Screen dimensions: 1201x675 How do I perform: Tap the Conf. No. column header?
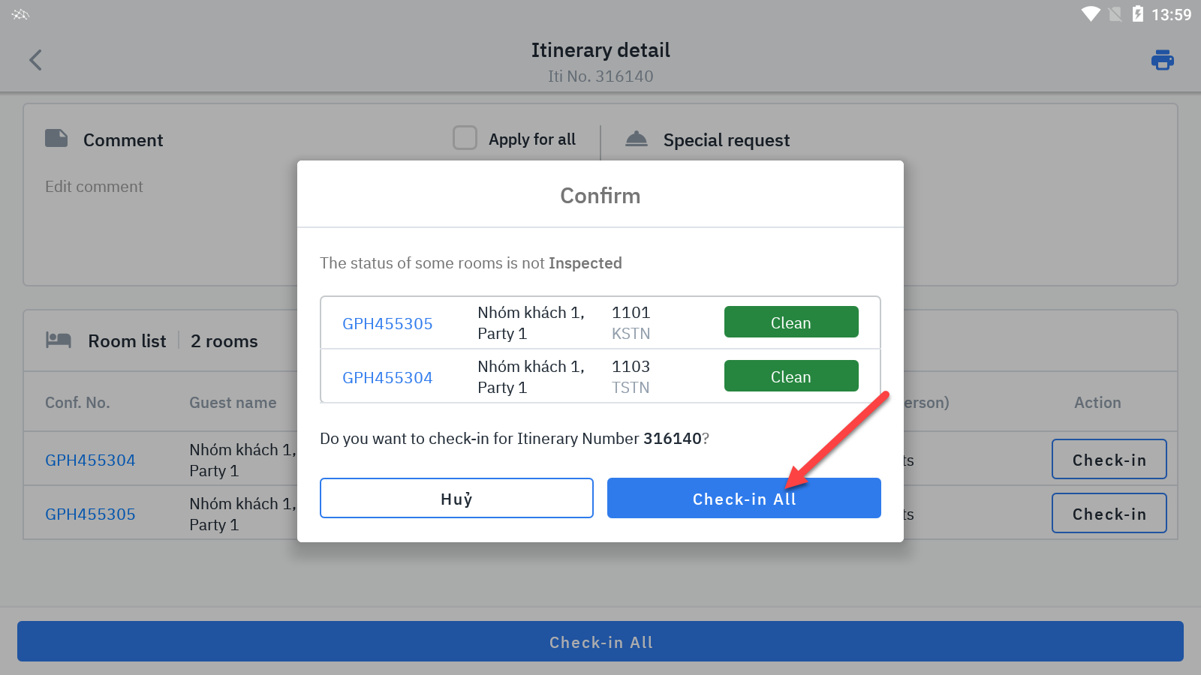tap(77, 403)
